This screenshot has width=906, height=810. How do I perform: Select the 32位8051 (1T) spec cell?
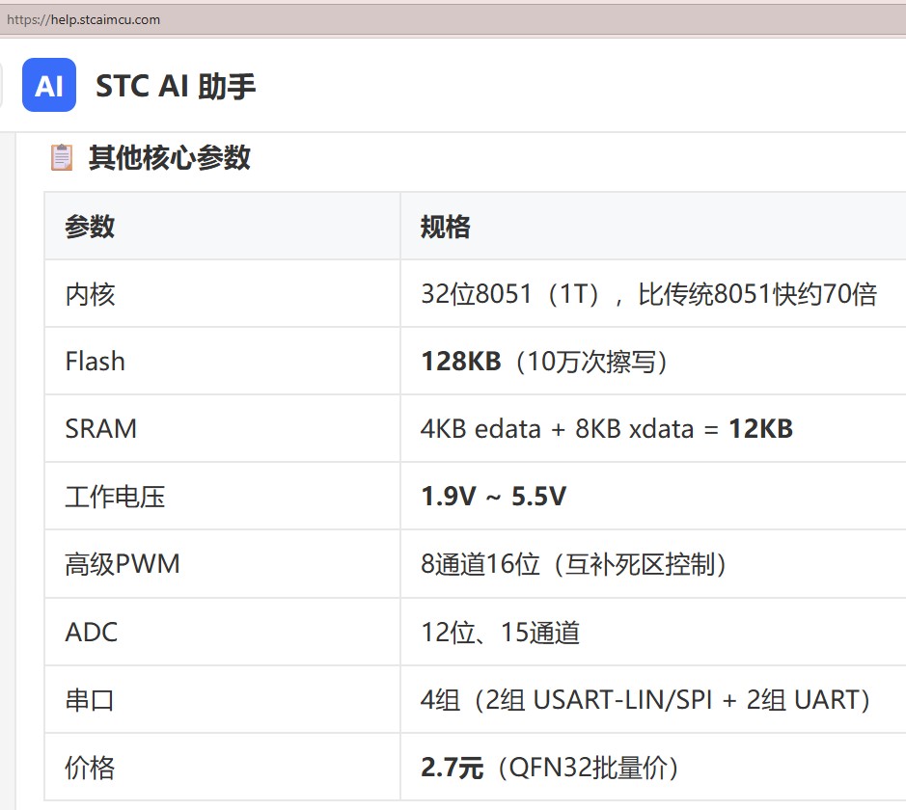pos(653,293)
